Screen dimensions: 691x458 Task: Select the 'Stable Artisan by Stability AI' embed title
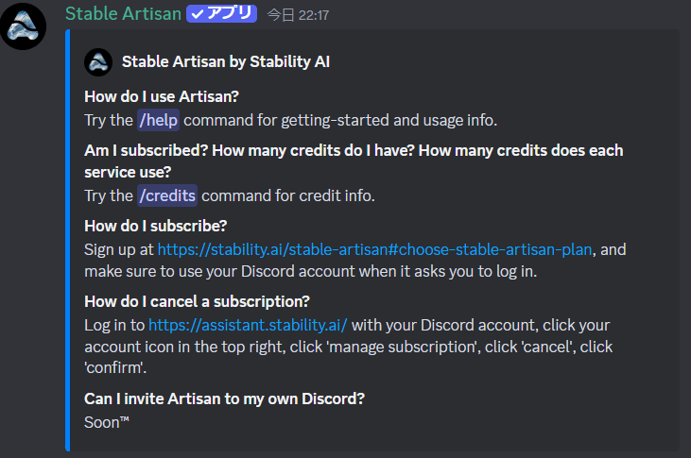click(x=226, y=61)
